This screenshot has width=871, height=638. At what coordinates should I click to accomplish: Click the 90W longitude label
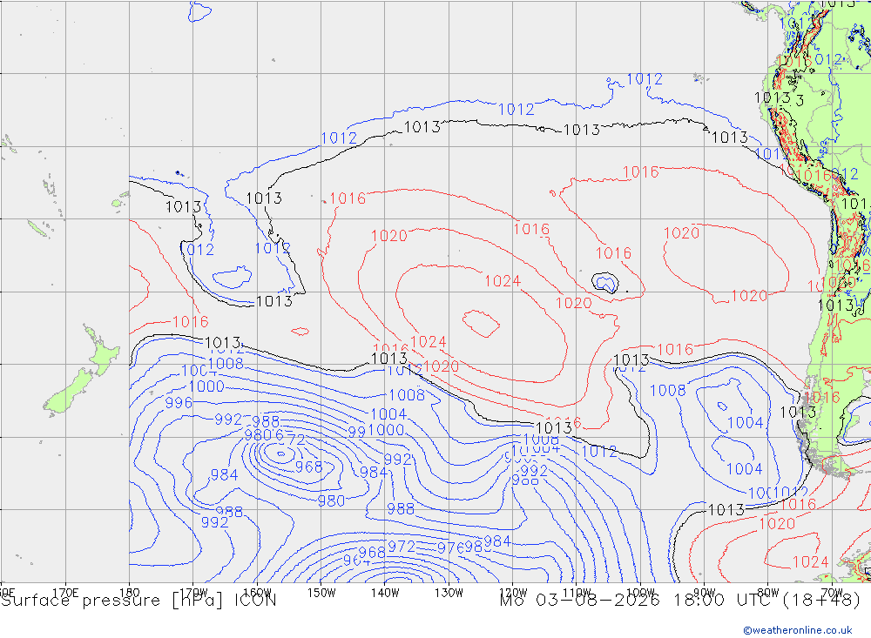click(705, 593)
